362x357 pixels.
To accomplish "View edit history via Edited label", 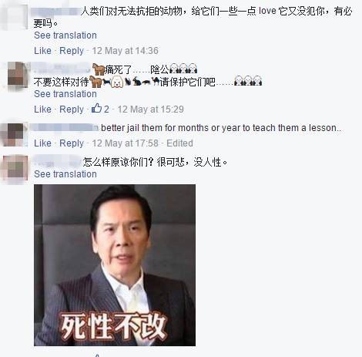I will pyautogui.click(x=179, y=143).
